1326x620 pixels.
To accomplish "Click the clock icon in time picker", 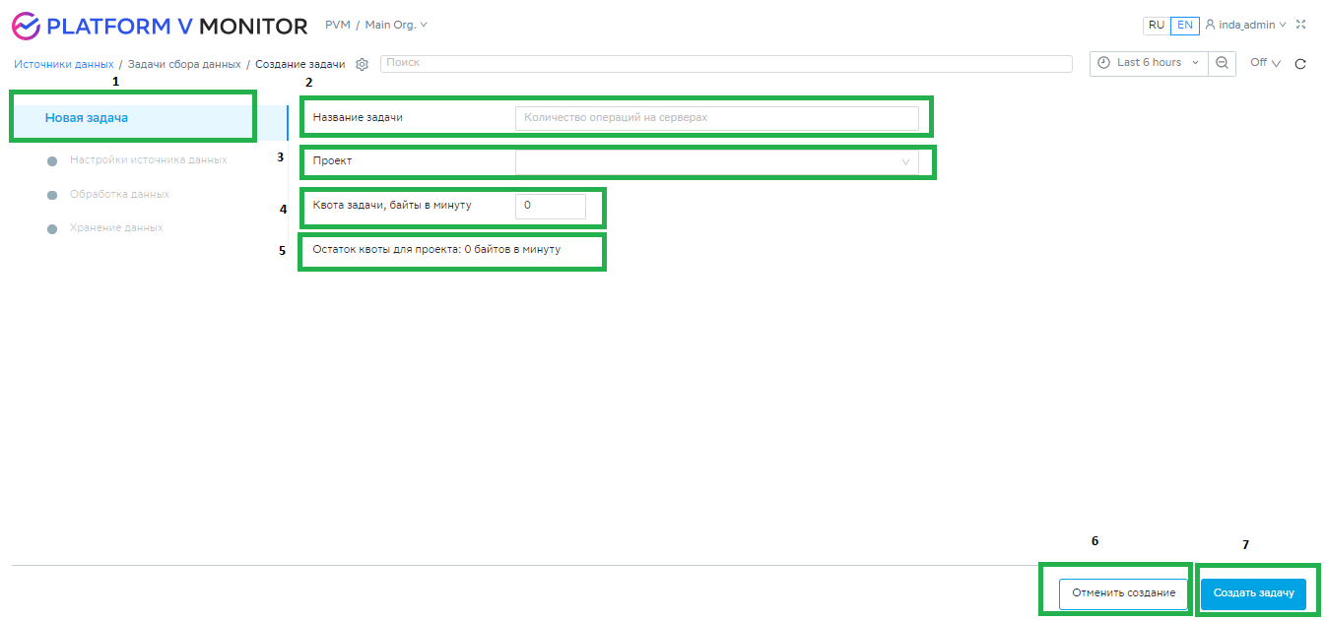I will coord(1104,63).
